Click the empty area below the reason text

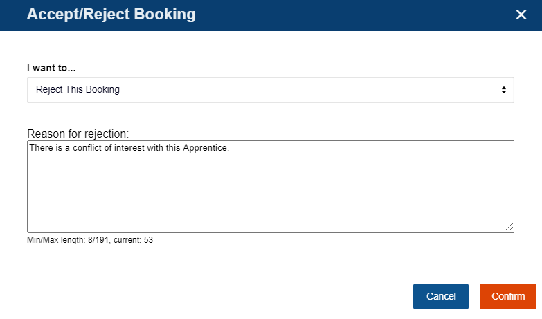click(x=270, y=197)
